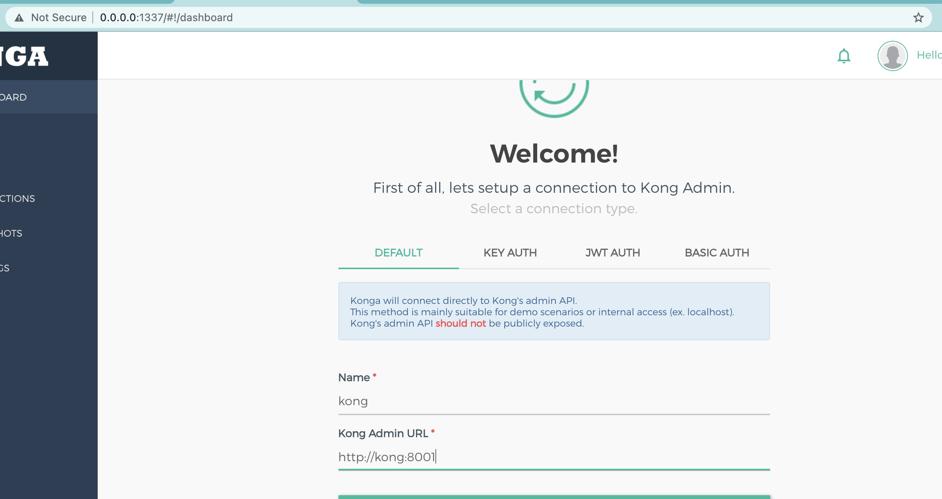Viewport: 942px width, 499px height.
Task: Click the green button below the form
Action: coord(554,497)
